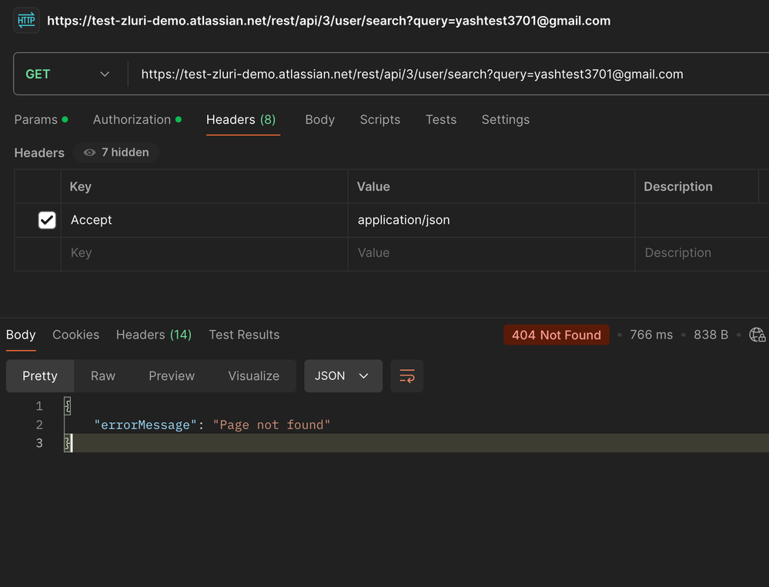Reveal the 7 hidden headers with eye icon

(115, 152)
